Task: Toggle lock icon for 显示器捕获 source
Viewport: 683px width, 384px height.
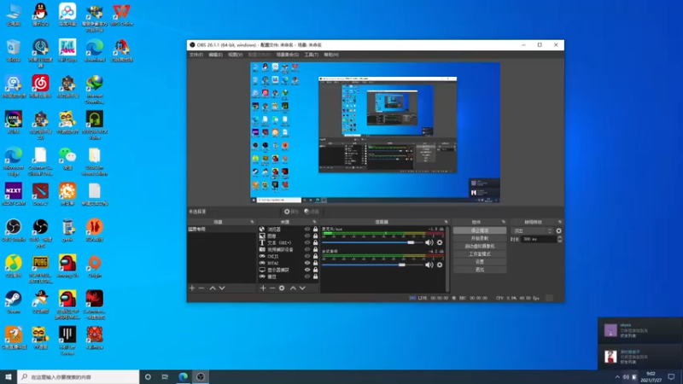Action: click(x=315, y=270)
